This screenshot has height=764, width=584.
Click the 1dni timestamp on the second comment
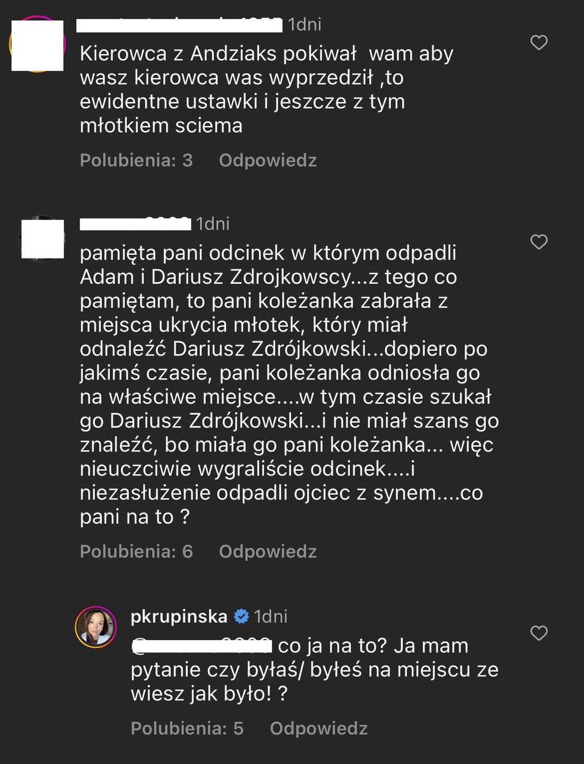[213, 224]
